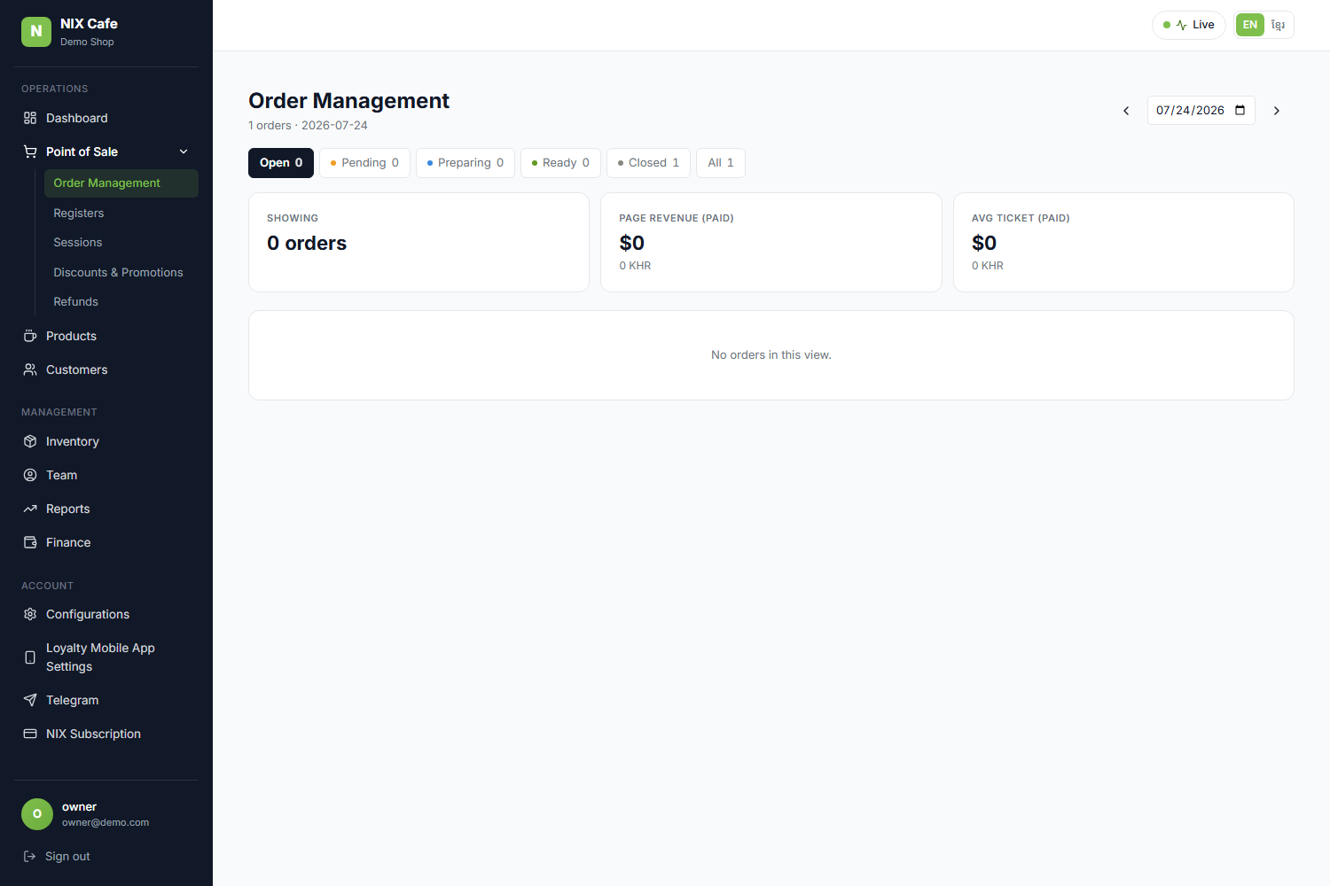
Task: Open the Configurations page
Action: (106, 614)
